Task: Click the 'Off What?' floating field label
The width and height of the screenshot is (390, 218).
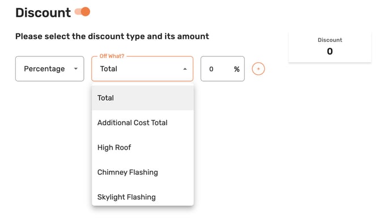Action: pyautogui.click(x=112, y=56)
